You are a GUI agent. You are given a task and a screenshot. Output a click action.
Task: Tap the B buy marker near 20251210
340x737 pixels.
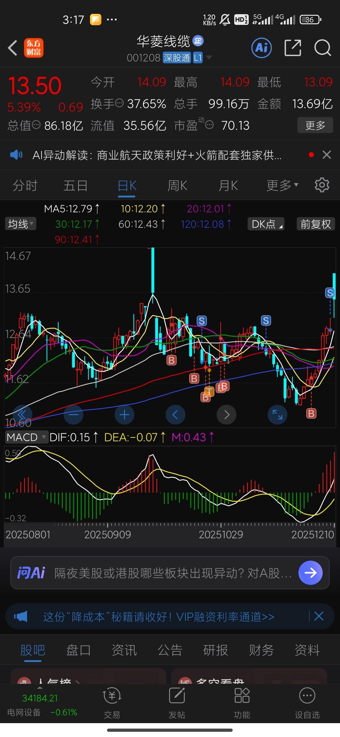pos(311,413)
